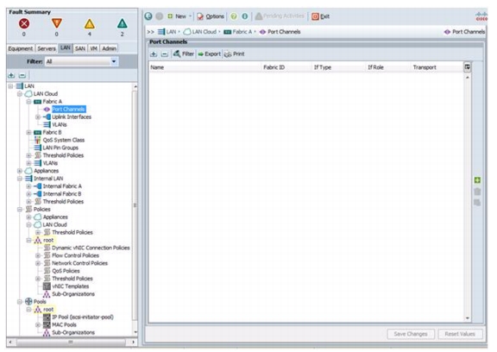Select Port Channels in the tree
The image size is (497, 352).
(68, 110)
